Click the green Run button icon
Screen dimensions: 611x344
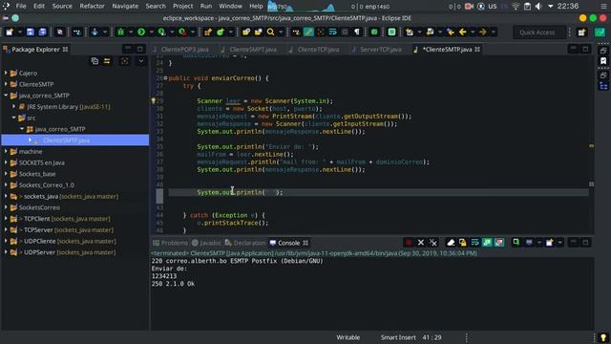[141, 32]
